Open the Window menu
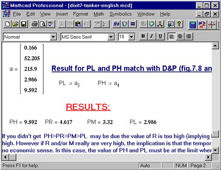This screenshot has height=170, width=221. click(x=146, y=14)
